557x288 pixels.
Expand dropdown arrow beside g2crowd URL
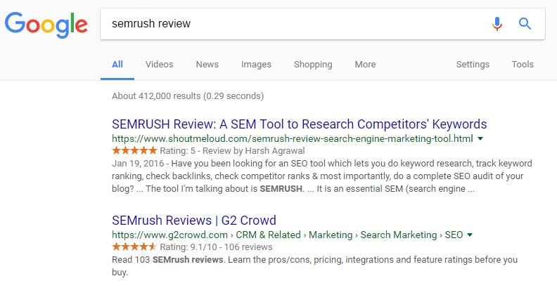click(469, 235)
